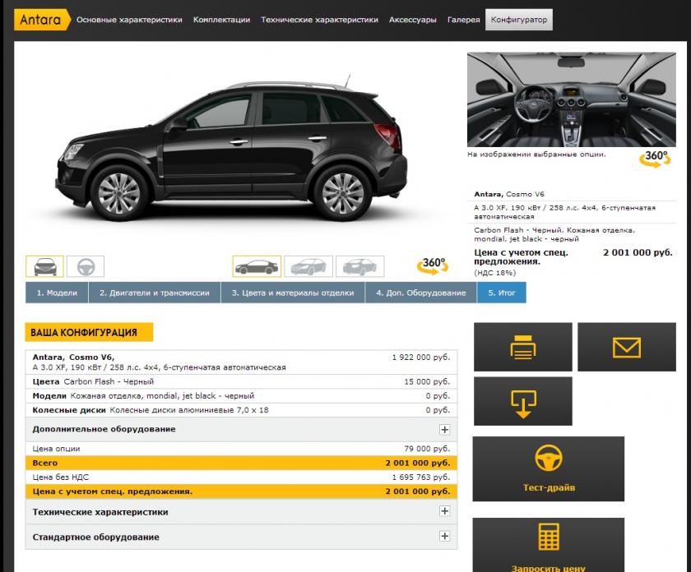Click the summary price 2 001 000 руб.
The height and width of the screenshot is (572, 691).
pos(638,252)
